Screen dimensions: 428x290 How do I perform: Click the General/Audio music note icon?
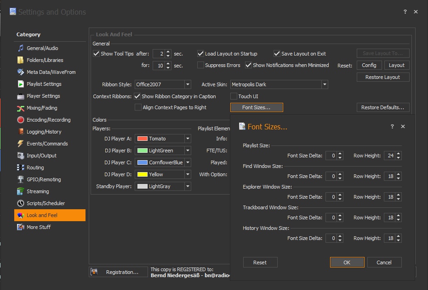click(x=20, y=48)
